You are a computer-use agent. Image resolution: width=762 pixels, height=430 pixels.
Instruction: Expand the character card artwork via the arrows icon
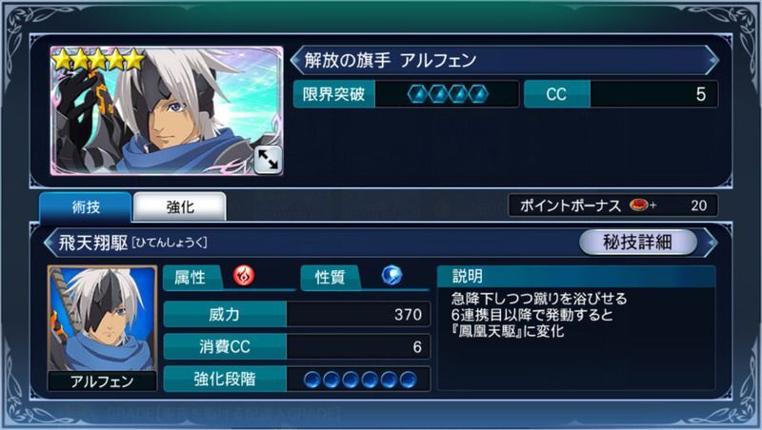[268, 160]
